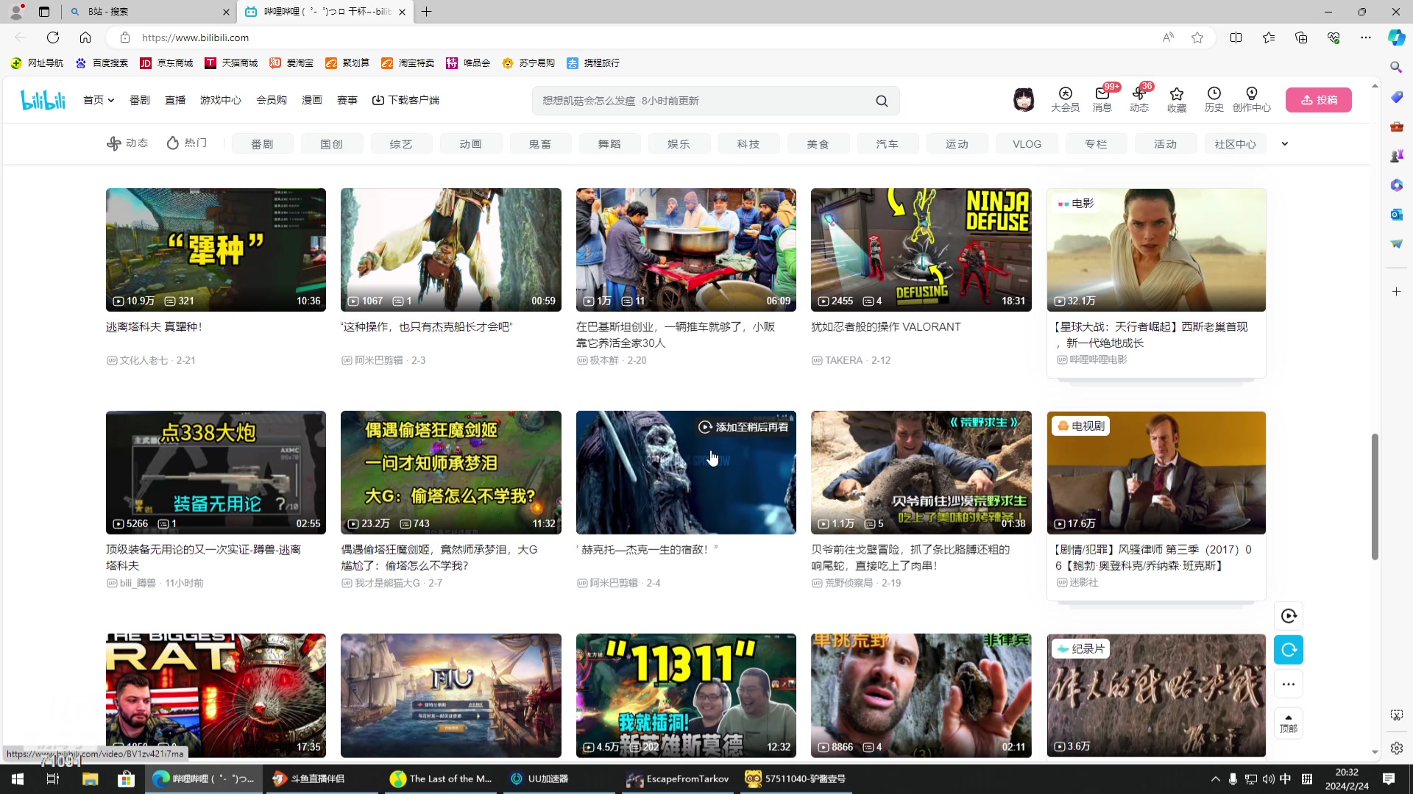1413x794 pixels.
Task: Select the 鬼畜 category button
Action: tap(540, 144)
